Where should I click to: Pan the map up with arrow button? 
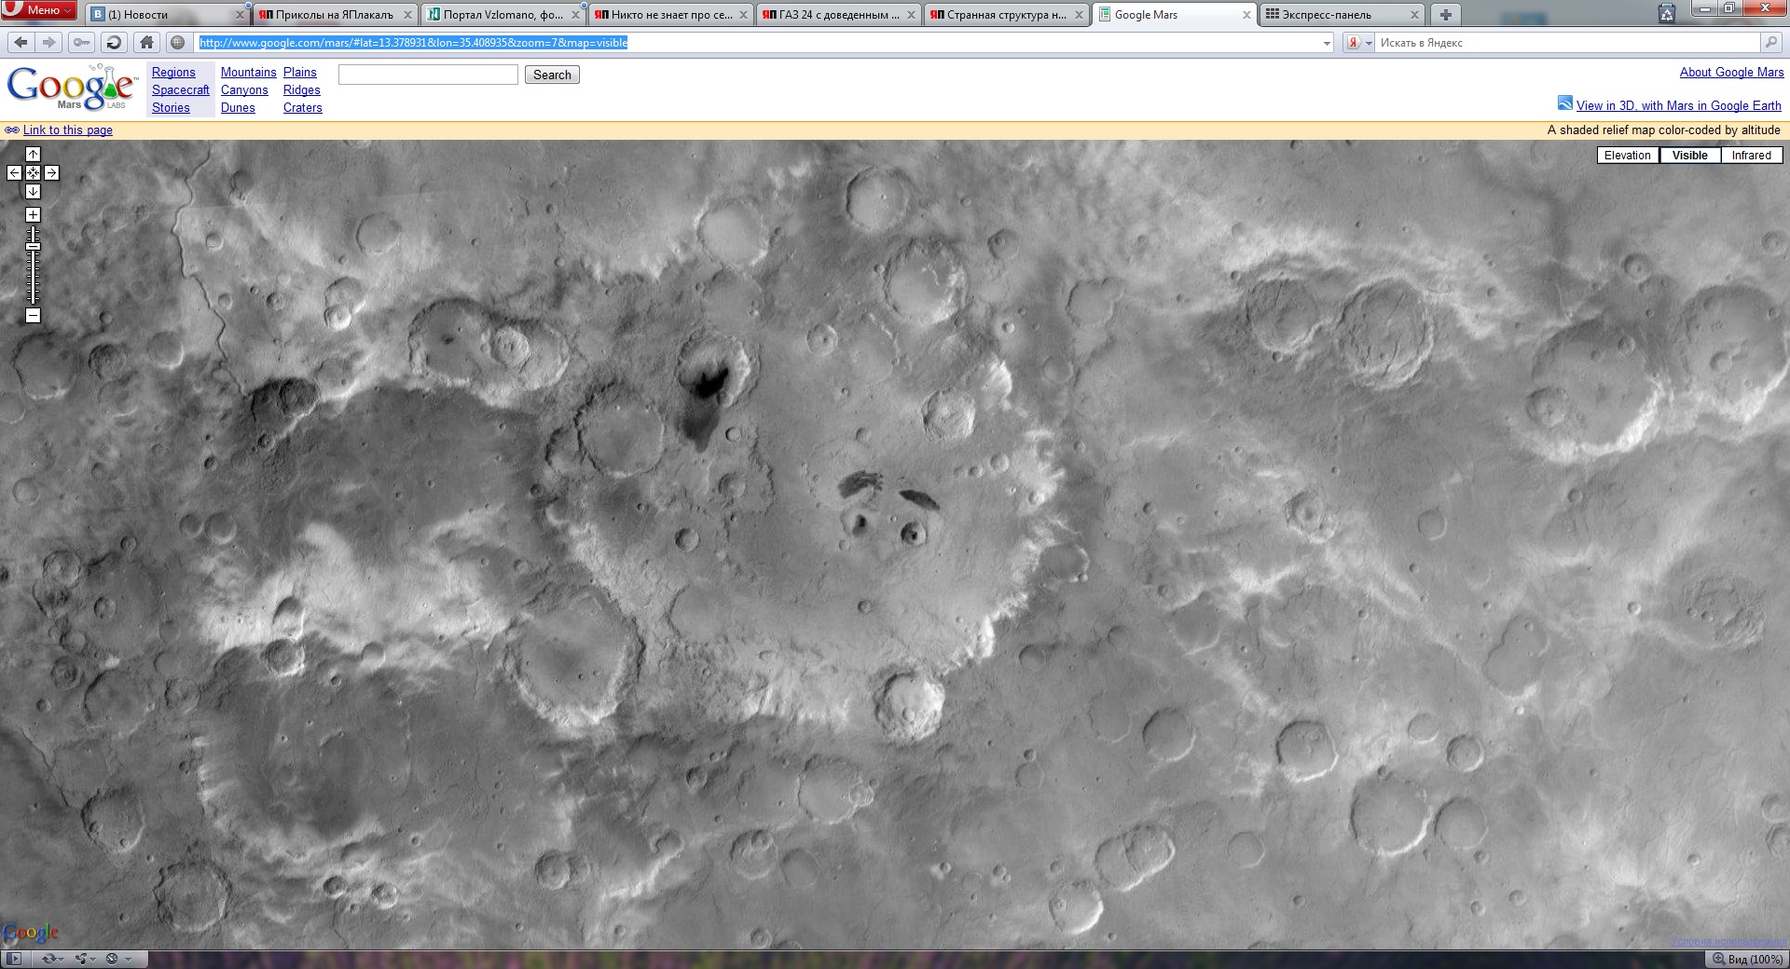tap(33, 155)
